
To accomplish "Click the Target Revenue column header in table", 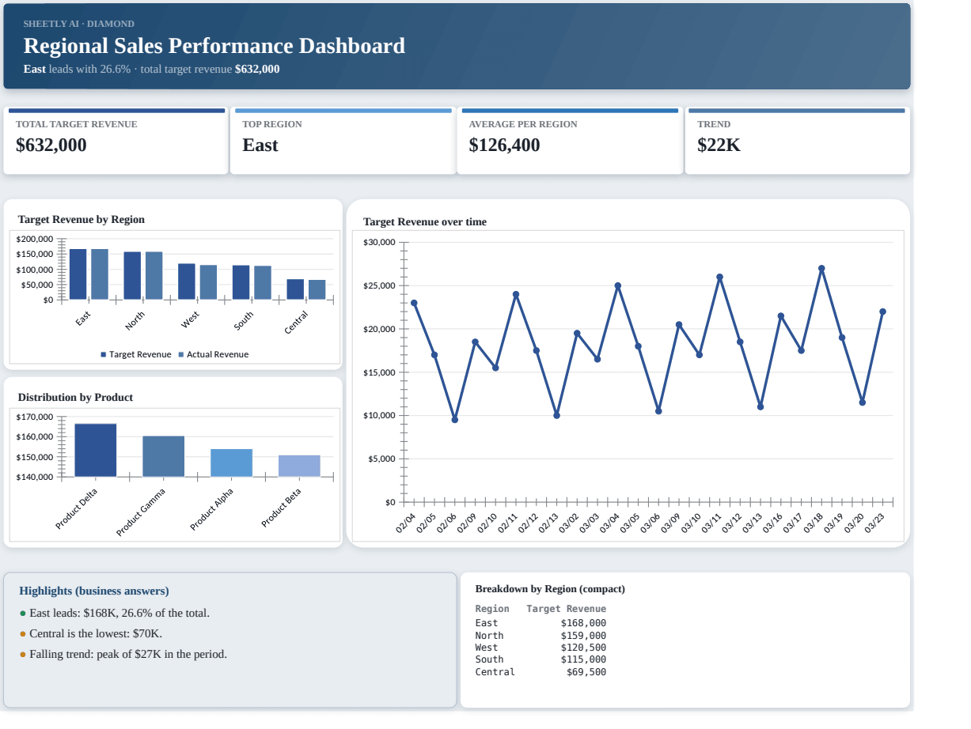I will pos(567,609).
